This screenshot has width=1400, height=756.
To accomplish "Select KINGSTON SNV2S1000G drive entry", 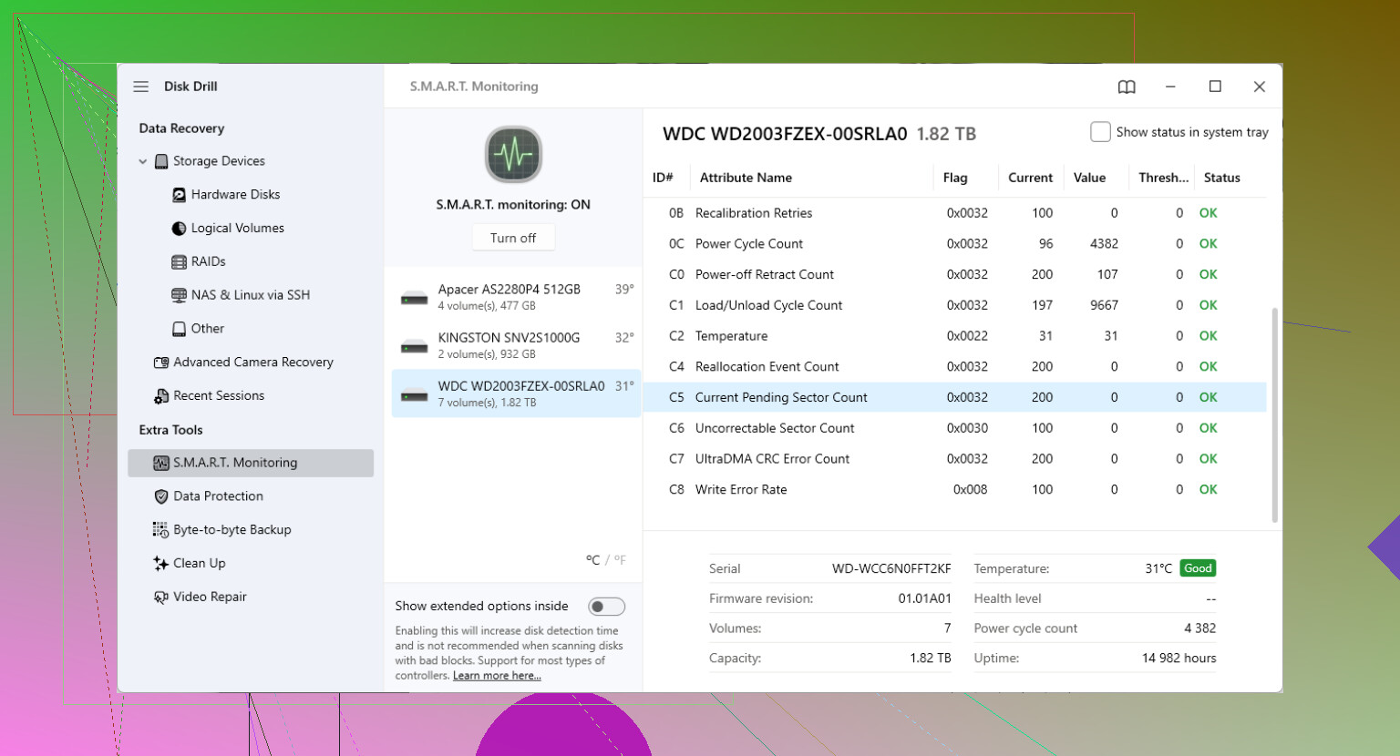I will pos(517,346).
